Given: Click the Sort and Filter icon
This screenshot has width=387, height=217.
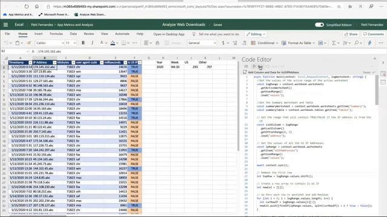Looking at the screenshot, I should pyautogui.click(x=345, y=43).
